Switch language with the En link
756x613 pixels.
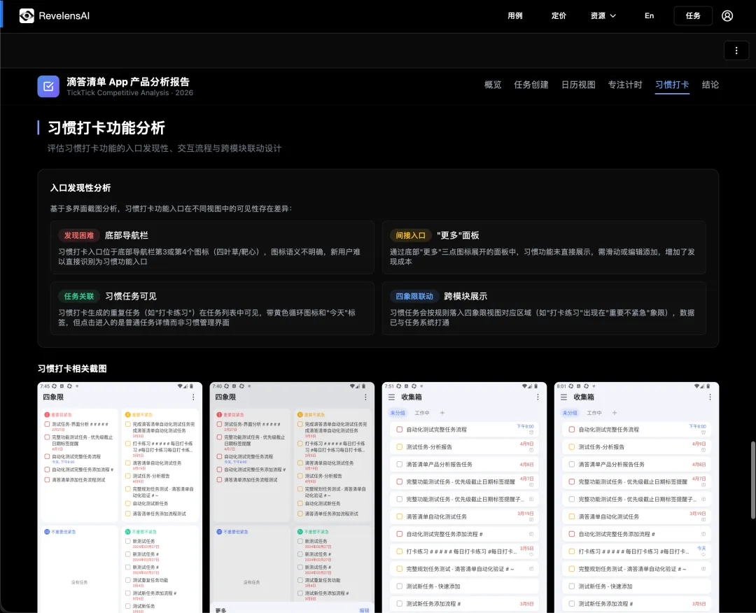click(650, 16)
